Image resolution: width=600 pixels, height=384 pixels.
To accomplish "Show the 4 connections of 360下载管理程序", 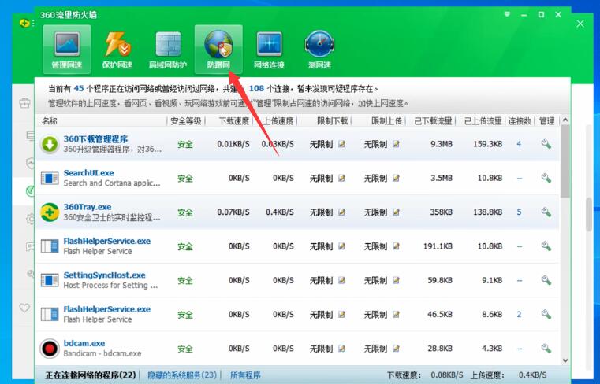I will 519,144.
